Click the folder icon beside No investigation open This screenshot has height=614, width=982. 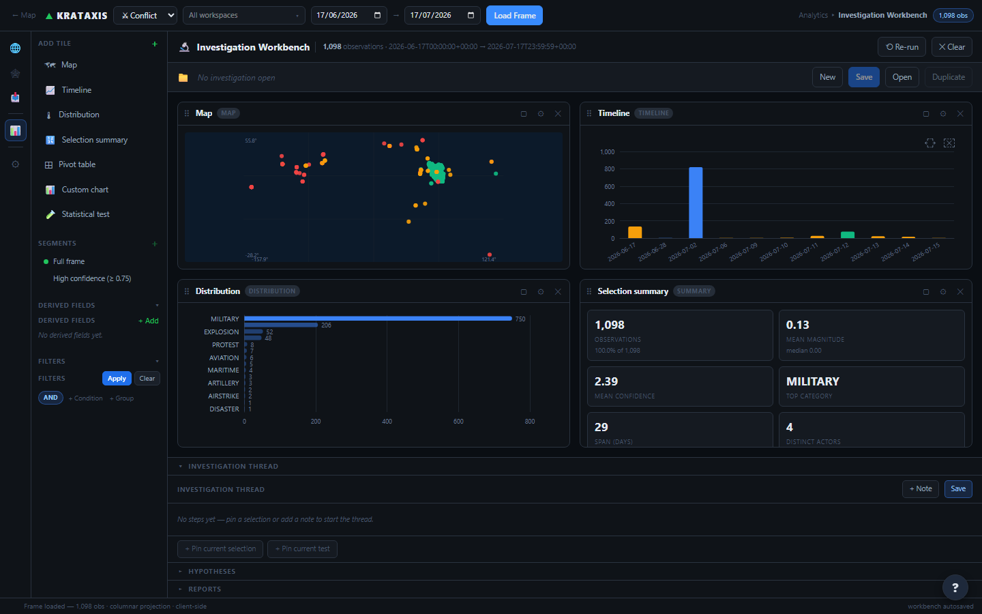(x=183, y=78)
